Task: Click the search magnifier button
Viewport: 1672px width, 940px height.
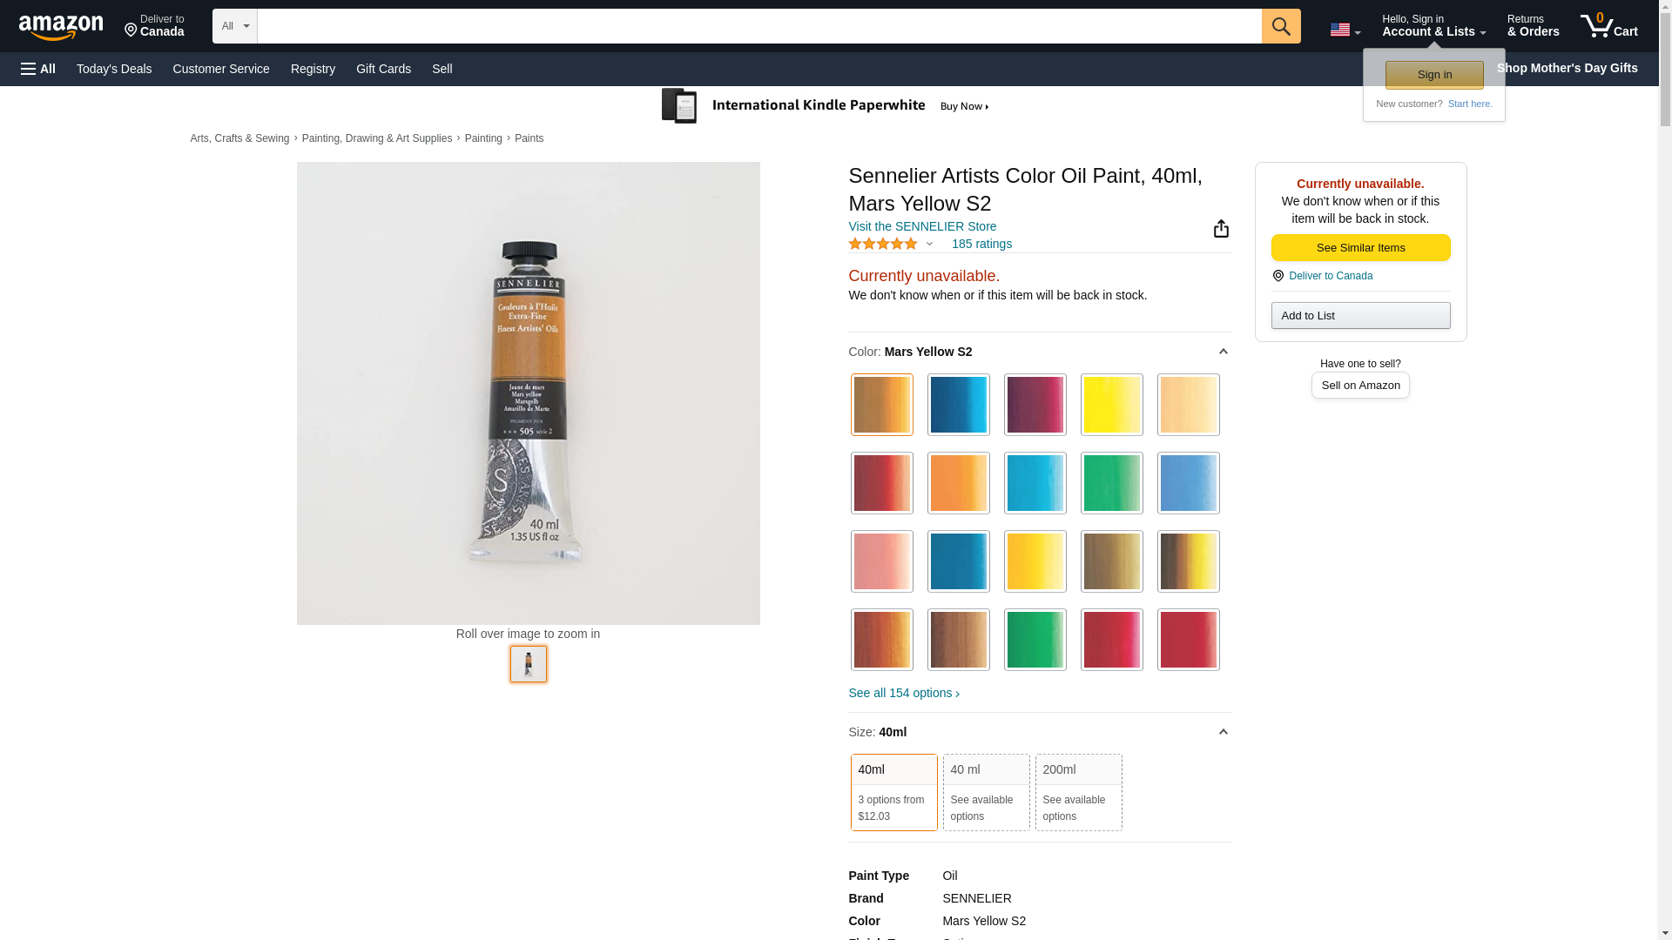Action: click(x=1280, y=26)
